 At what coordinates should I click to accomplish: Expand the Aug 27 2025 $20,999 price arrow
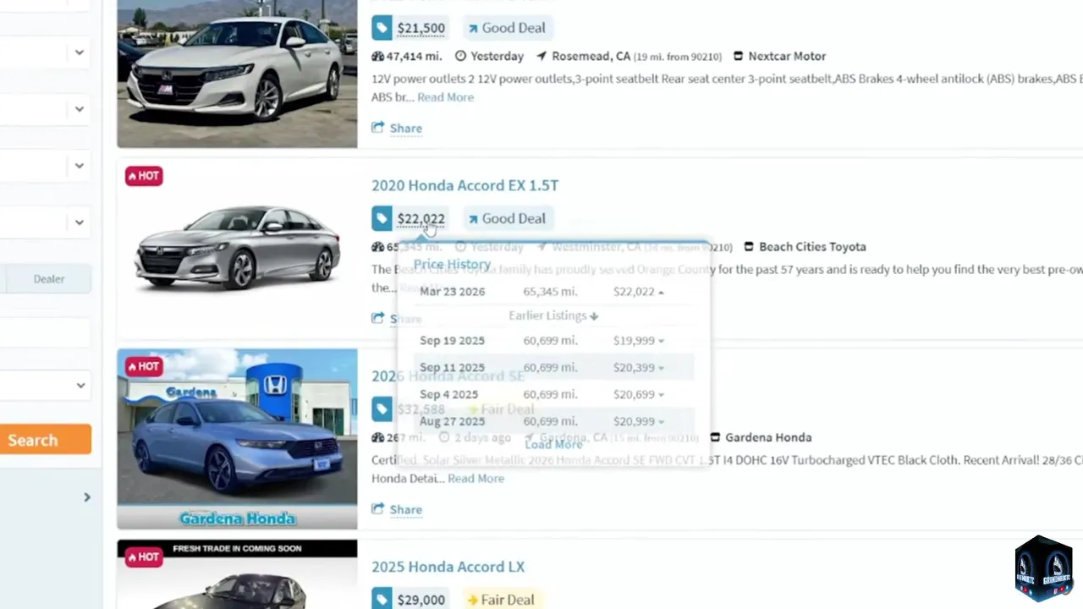pos(661,421)
